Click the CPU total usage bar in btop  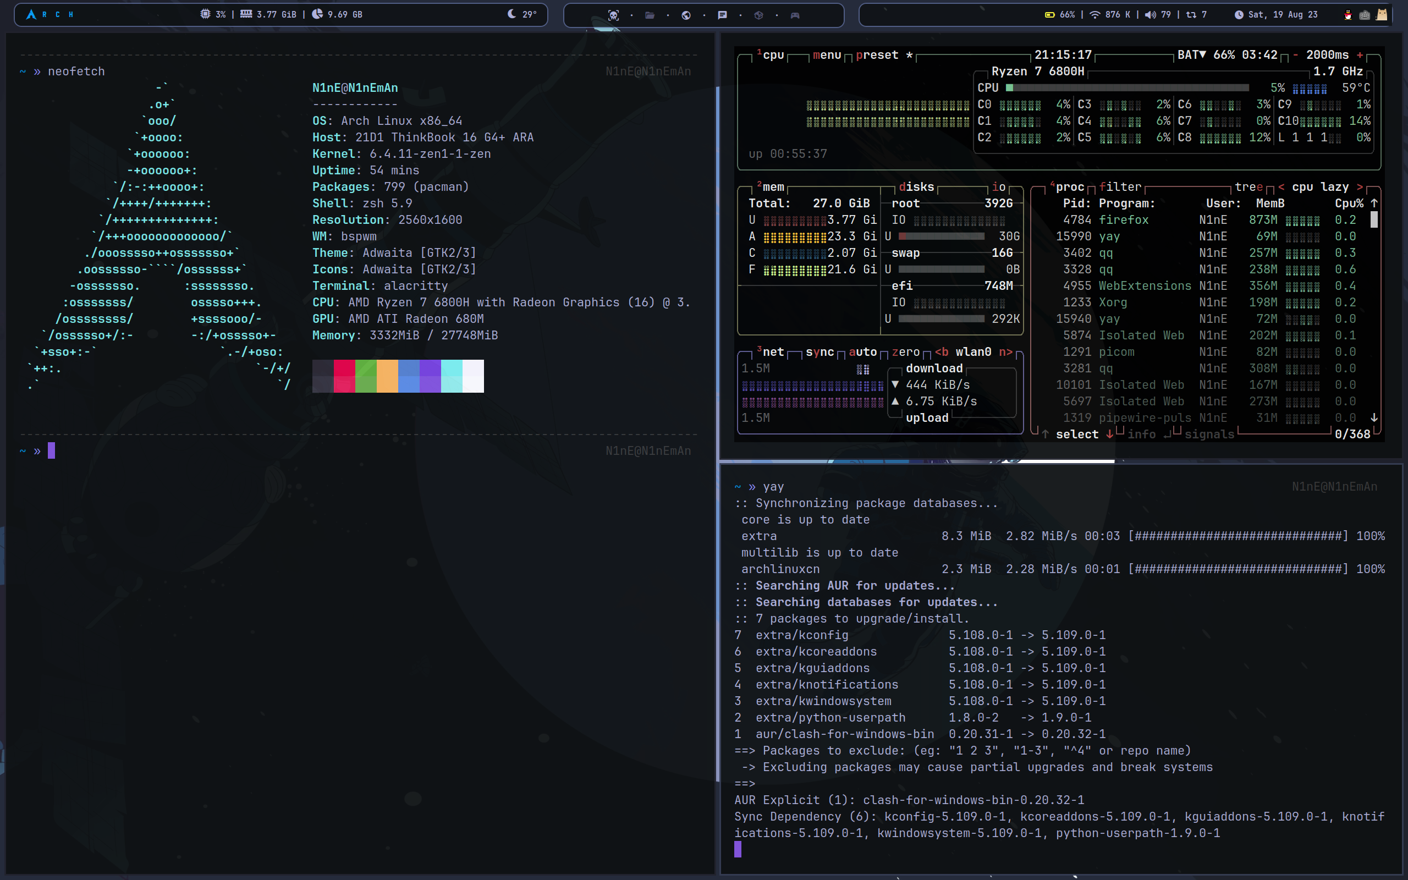coord(1127,88)
